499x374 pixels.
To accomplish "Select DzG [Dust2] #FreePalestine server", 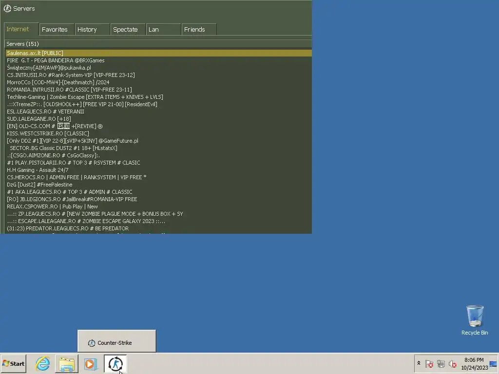I will coord(158,185).
